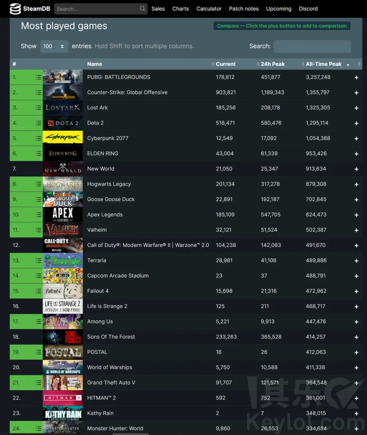The image size is (367, 435).
Task: Click list icon beside Cyberpunk 2077
Action: pyautogui.click(x=39, y=138)
